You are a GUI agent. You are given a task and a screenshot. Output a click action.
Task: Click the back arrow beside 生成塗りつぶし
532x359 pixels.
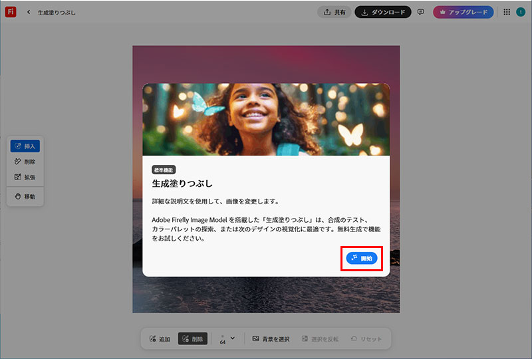29,12
